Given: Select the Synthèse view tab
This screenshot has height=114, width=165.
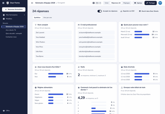Looking at the screenshot, I should pyautogui.click(x=37, y=17).
